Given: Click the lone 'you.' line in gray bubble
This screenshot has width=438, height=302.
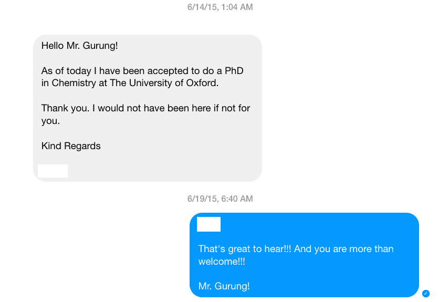Looking at the screenshot, I should tap(50, 121).
